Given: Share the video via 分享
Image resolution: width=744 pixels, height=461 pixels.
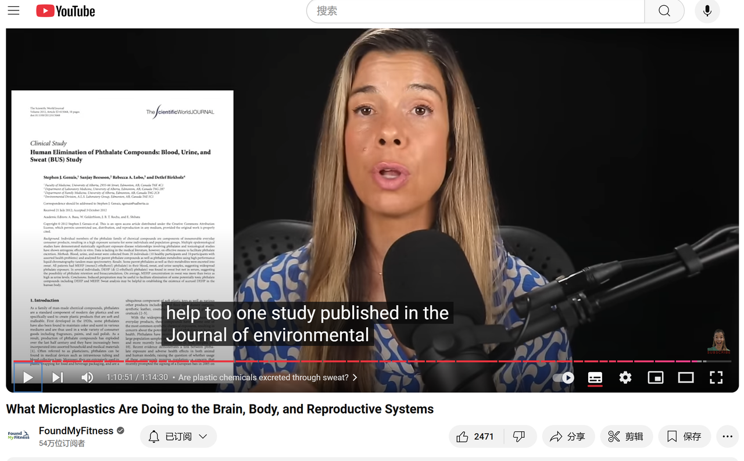Looking at the screenshot, I should [568, 437].
